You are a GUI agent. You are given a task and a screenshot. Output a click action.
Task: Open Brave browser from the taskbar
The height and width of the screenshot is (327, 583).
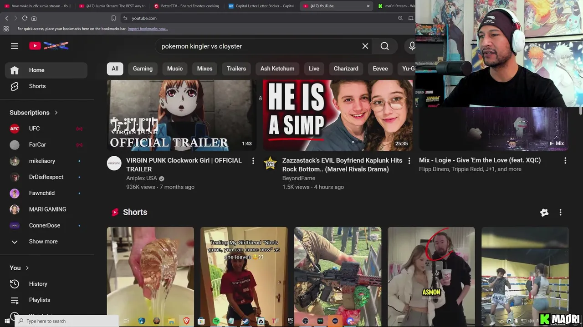pyautogui.click(x=186, y=321)
